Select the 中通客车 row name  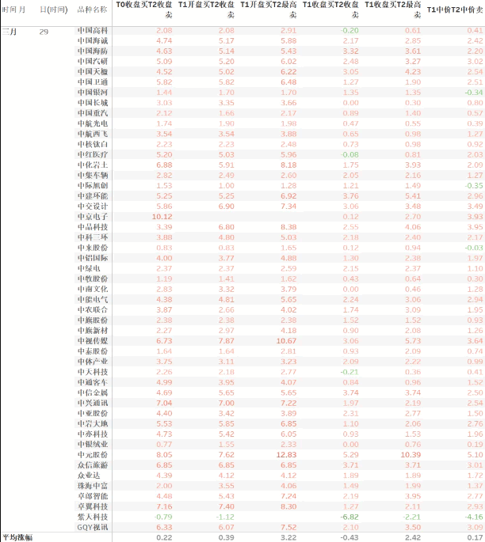tap(93, 382)
